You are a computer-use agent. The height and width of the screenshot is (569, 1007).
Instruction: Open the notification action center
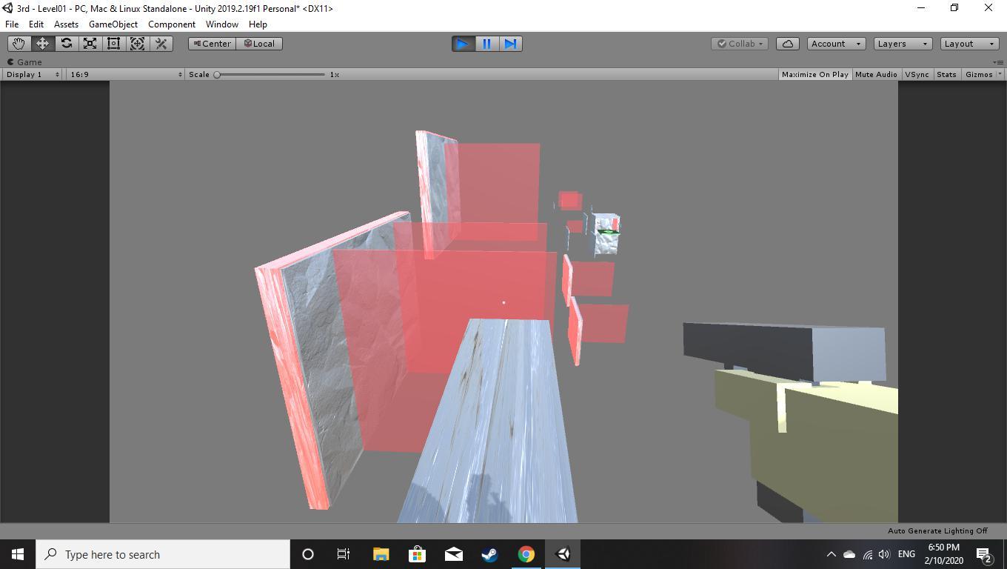pos(984,554)
